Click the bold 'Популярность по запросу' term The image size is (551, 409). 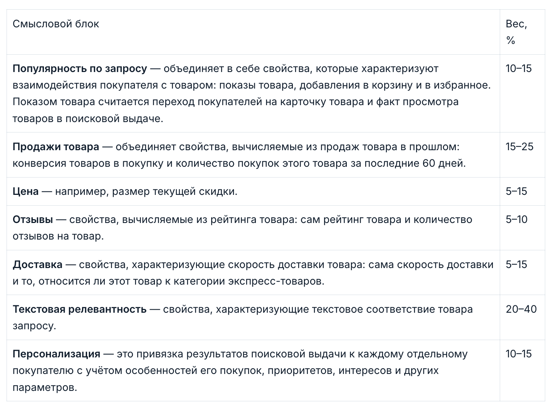pyautogui.click(x=80, y=69)
